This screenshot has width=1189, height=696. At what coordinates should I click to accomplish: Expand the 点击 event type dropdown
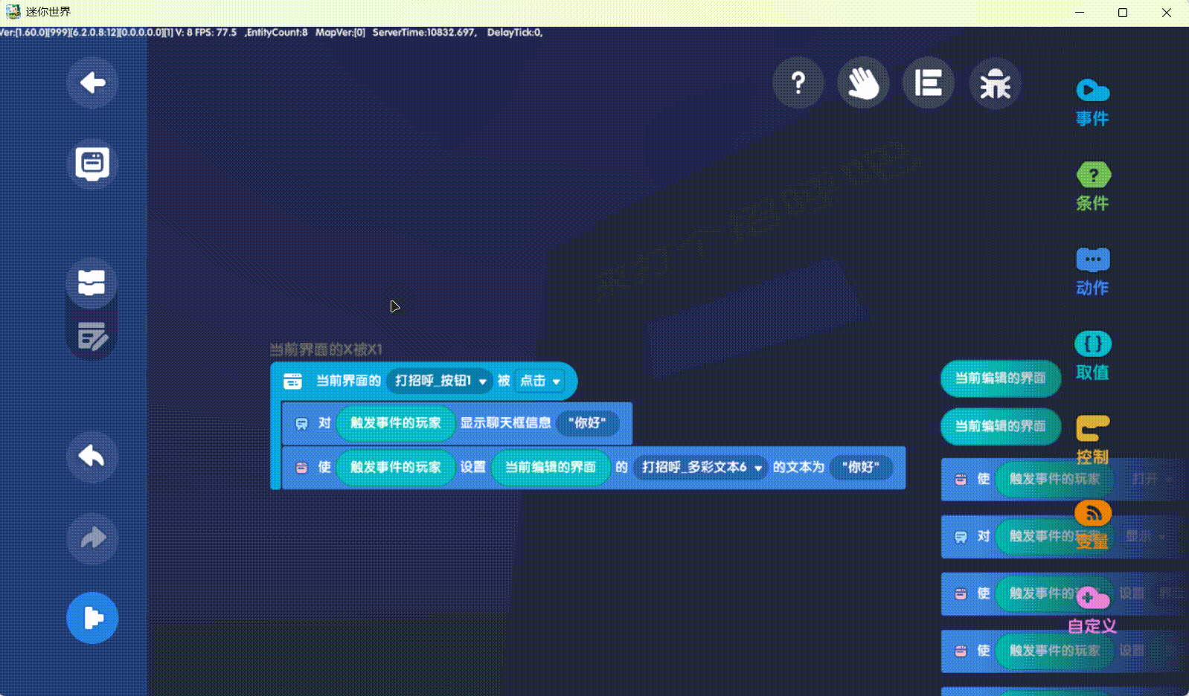coord(539,381)
